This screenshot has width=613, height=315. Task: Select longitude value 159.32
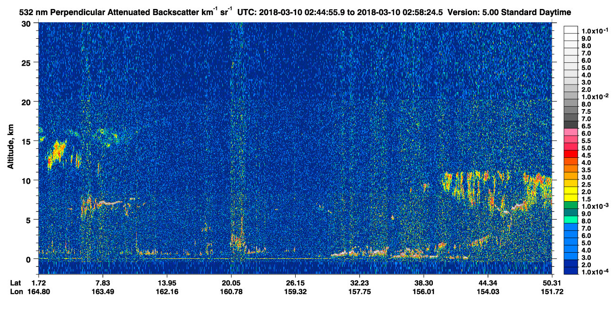tap(295, 291)
